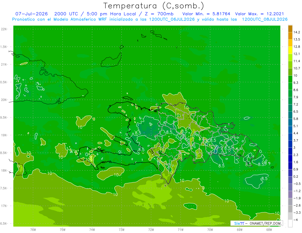
Task: Click the latitude axis label "21N"
Action: (x=4, y=65)
